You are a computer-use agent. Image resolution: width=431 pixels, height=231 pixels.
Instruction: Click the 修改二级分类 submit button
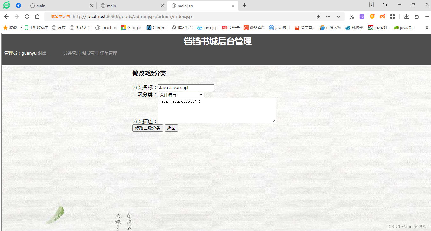pos(147,128)
